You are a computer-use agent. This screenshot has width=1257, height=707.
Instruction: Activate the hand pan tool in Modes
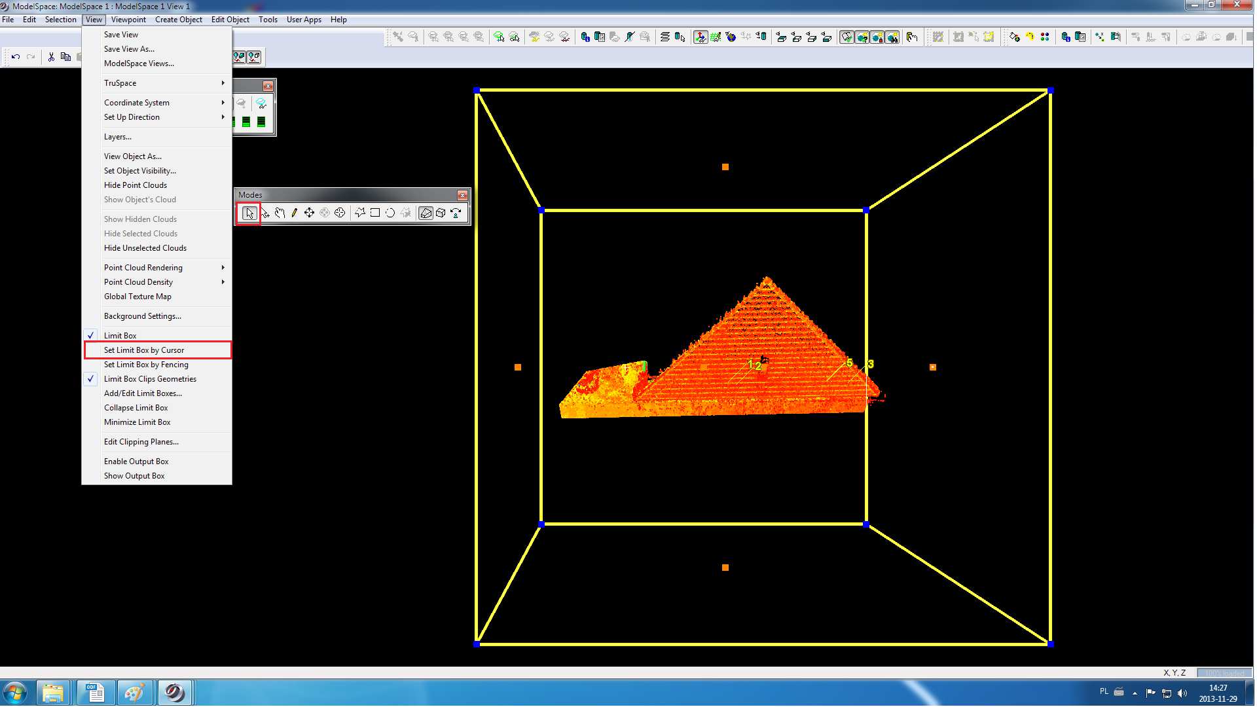(280, 213)
